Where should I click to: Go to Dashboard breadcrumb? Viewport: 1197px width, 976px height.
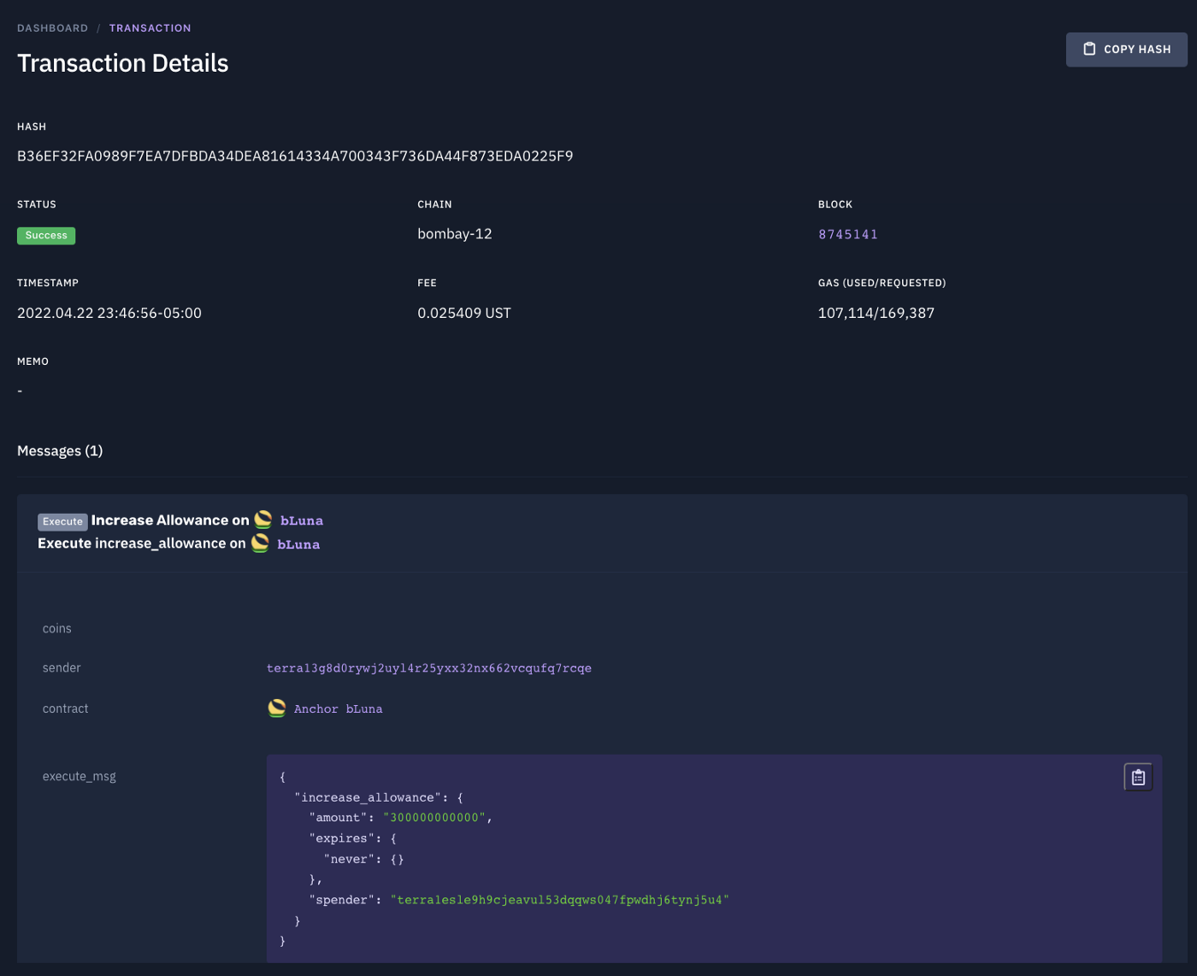(x=52, y=28)
